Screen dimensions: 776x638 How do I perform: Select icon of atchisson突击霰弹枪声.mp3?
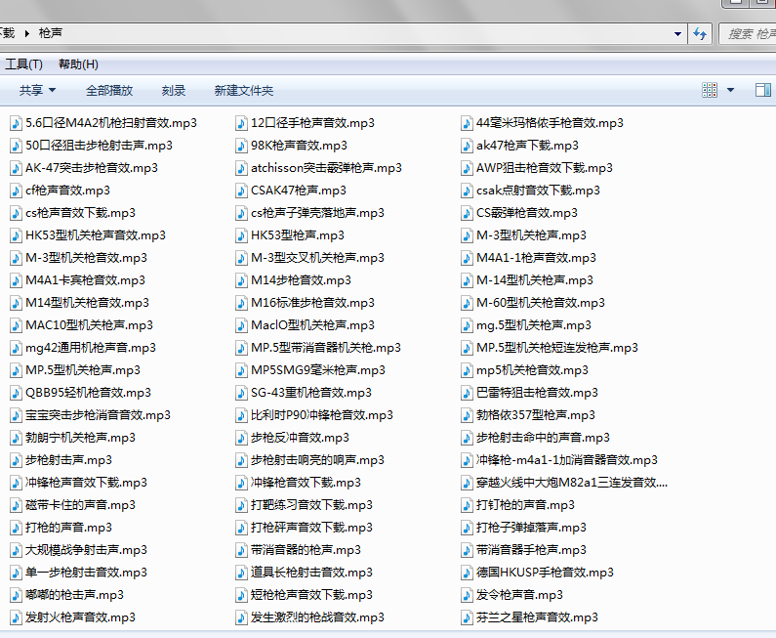241,168
